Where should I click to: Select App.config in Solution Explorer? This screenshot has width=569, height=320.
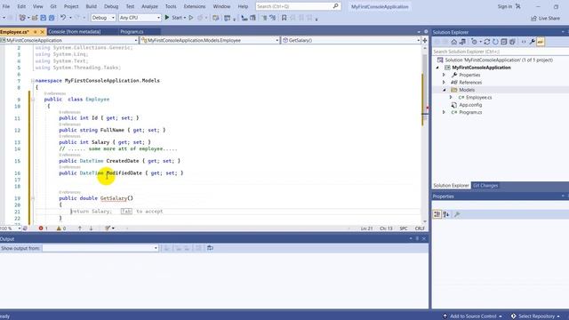coord(470,105)
